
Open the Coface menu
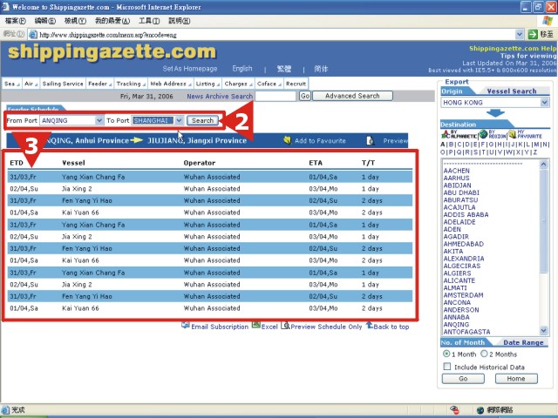[269, 84]
